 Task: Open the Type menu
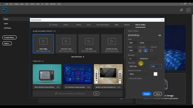pyautogui.click(x=27, y=4)
